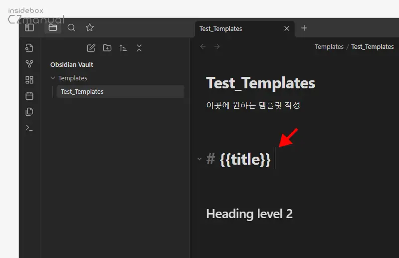399x258 pixels.
Task: Create a new canvas from the ribbon
Action: point(29,80)
